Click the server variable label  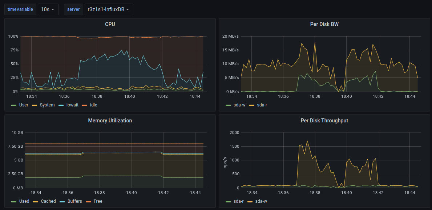pyautogui.click(x=73, y=9)
